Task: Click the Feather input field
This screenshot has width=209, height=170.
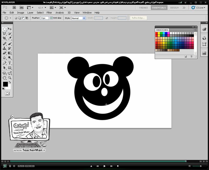Action: coord(44,18)
